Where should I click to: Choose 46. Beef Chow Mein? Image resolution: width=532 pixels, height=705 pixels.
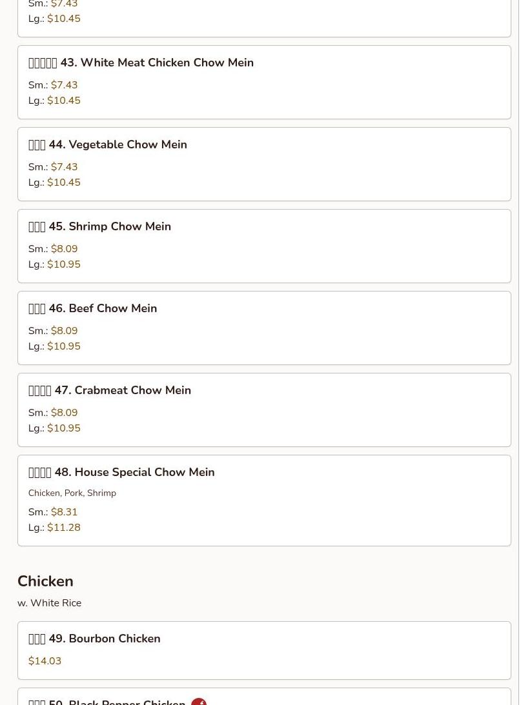click(x=264, y=328)
